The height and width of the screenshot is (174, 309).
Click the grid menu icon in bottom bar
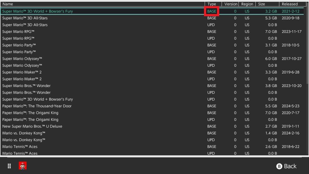[9, 166]
